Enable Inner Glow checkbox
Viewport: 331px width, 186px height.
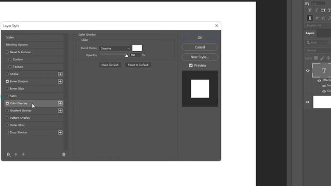[x=7, y=88]
